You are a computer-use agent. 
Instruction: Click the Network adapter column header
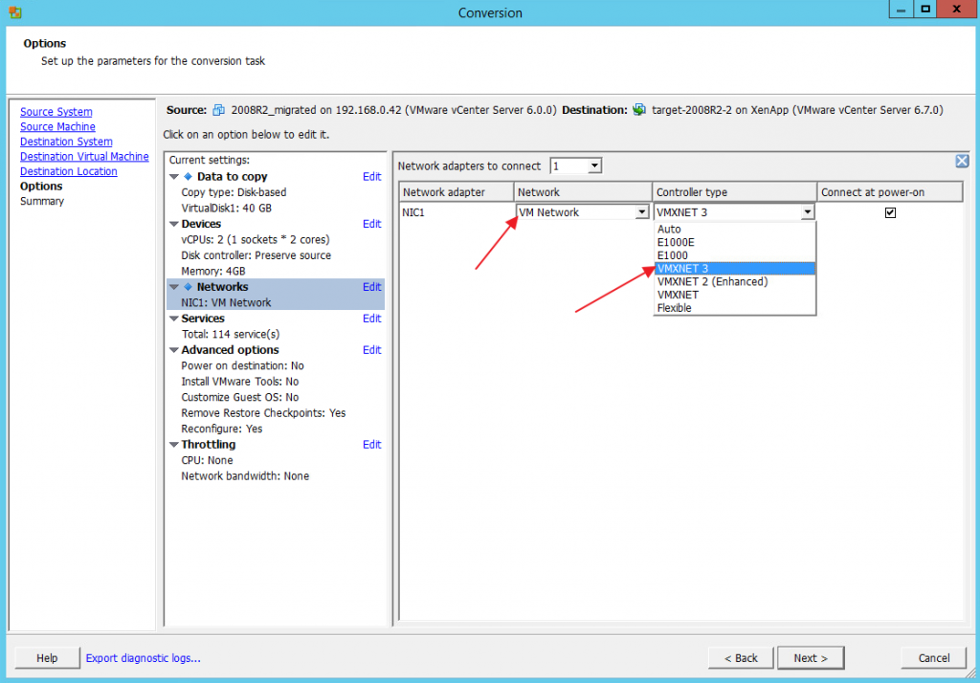[457, 192]
